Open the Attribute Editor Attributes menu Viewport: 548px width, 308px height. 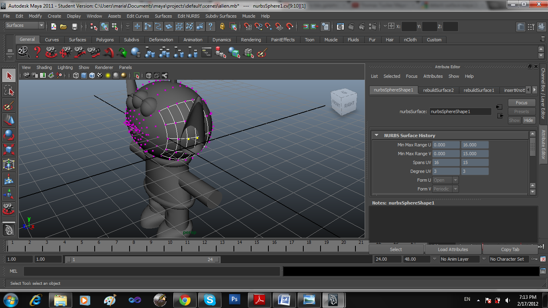(x=433, y=76)
